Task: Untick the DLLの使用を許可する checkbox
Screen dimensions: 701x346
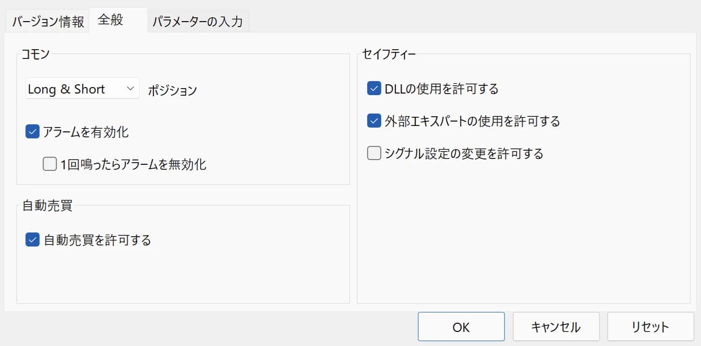Action: (374, 89)
